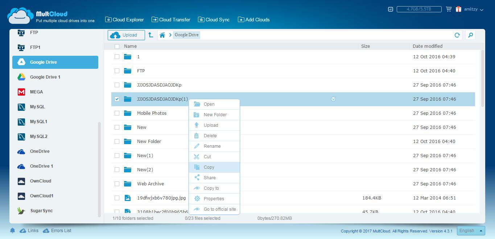The image size is (495, 239).
Task: Open the notifications bell icon
Action: point(12,231)
